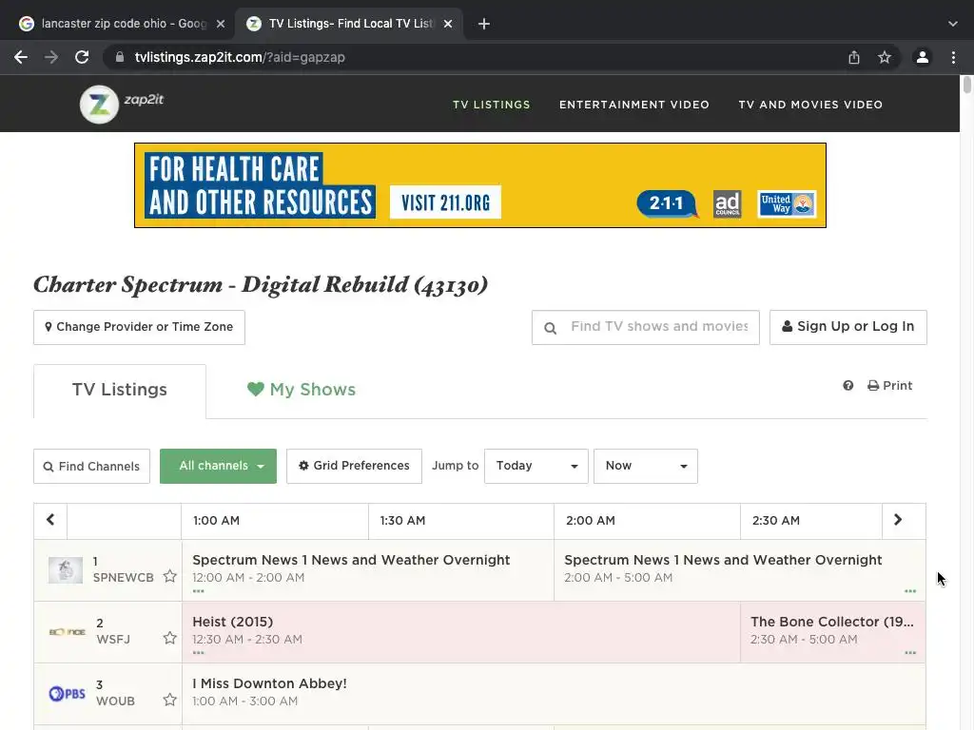Viewport: 974px width, 730px height.
Task: Click next time arrow in grid
Action: tap(898, 520)
